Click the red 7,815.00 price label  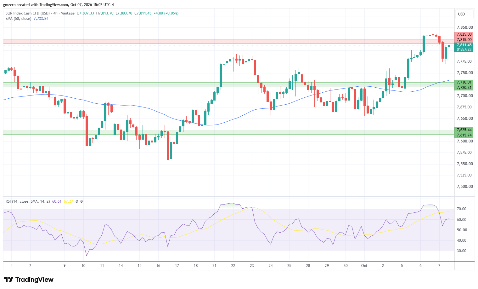pos(464,40)
